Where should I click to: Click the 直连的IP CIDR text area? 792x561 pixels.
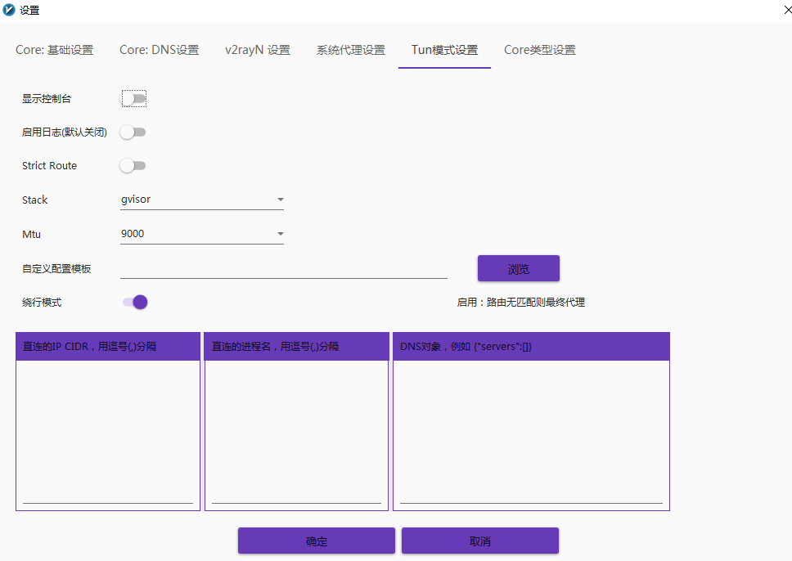pyautogui.click(x=107, y=425)
